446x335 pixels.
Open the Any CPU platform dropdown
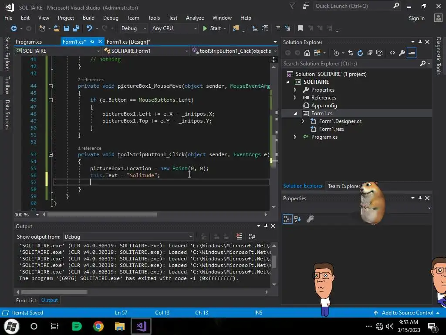click(x=174, y=28)
